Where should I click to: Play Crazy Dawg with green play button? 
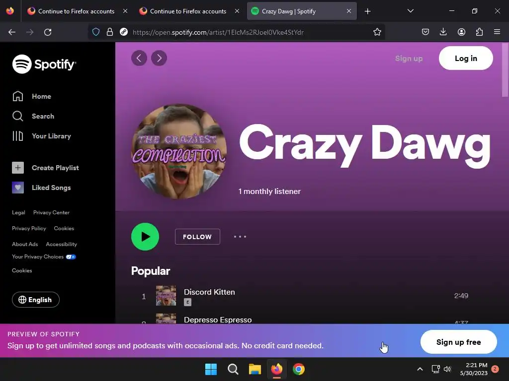tap(145, 237)
